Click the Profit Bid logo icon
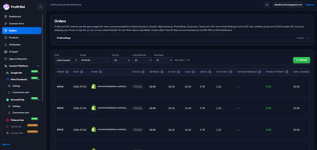 [x=6, y=7]
